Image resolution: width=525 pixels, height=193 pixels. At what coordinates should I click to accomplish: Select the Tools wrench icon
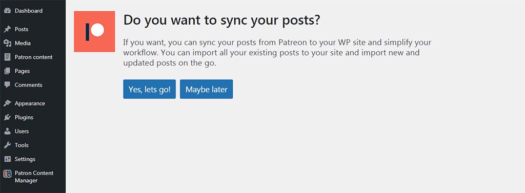click(7, 145)
